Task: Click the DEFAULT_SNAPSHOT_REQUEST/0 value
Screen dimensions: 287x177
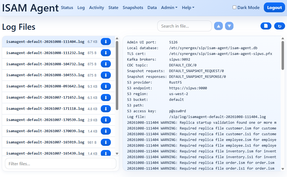Action: (x=196, y=71)
